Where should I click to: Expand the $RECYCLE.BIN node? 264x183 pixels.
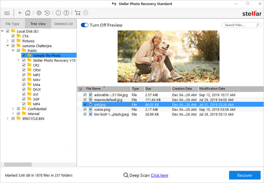8,119
